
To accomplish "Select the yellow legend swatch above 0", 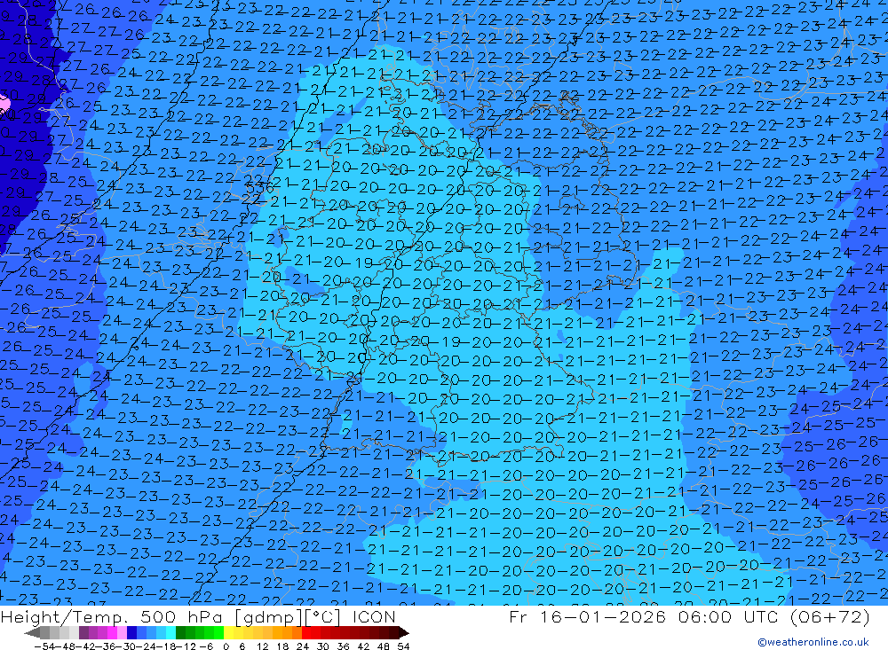I will pos(229,633).
